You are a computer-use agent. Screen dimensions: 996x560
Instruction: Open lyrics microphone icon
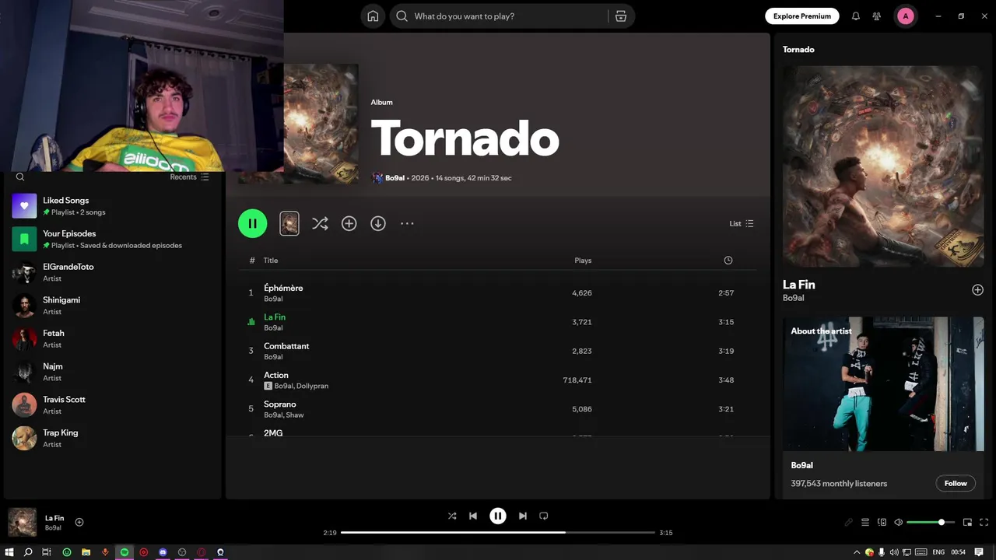848,523
